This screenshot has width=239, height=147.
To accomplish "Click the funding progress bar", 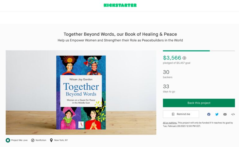I will point(199,51).
